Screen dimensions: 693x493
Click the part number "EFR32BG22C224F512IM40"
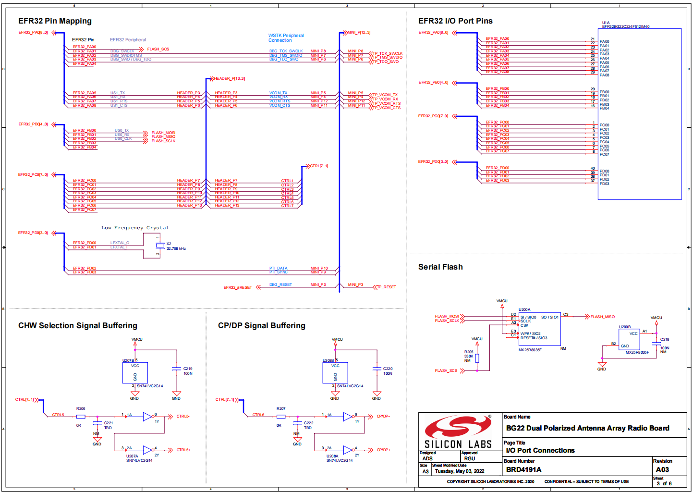(626, 26)
